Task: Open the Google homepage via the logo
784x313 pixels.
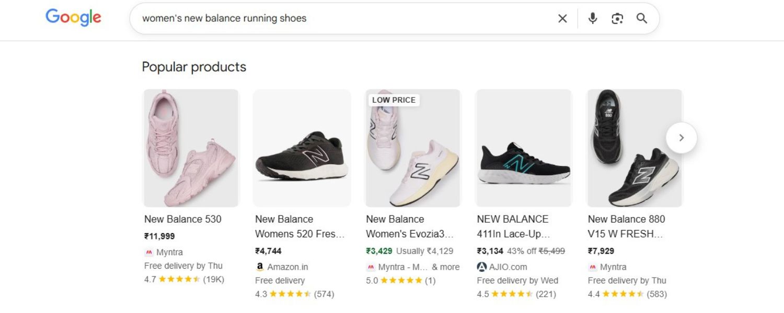Action: pyautogui.click(x=73, y=18)
